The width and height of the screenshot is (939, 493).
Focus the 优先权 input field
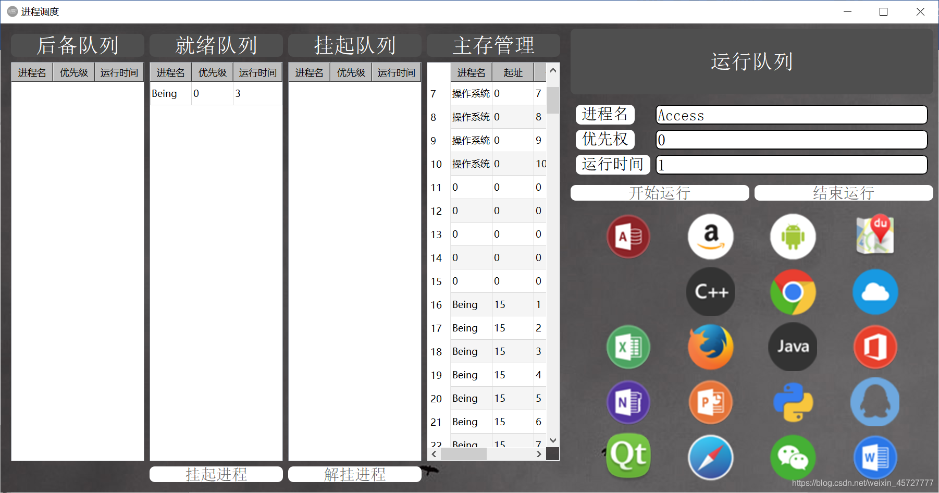tap(792, 140)
